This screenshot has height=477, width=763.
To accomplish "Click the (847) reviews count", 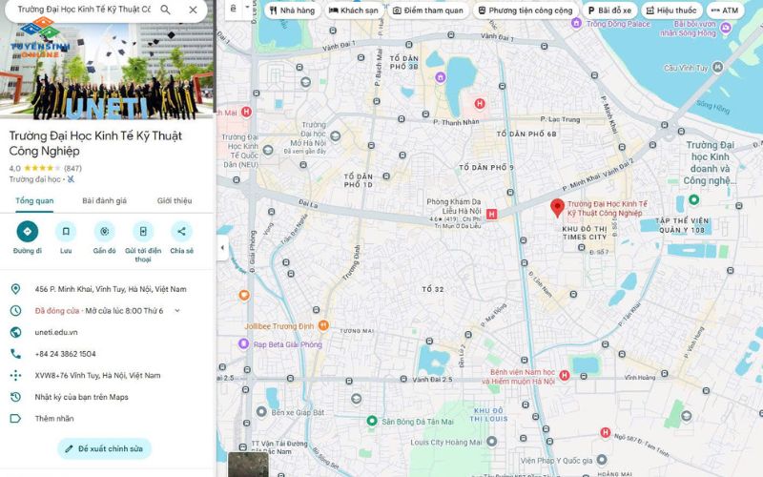I will coord(72,169).
